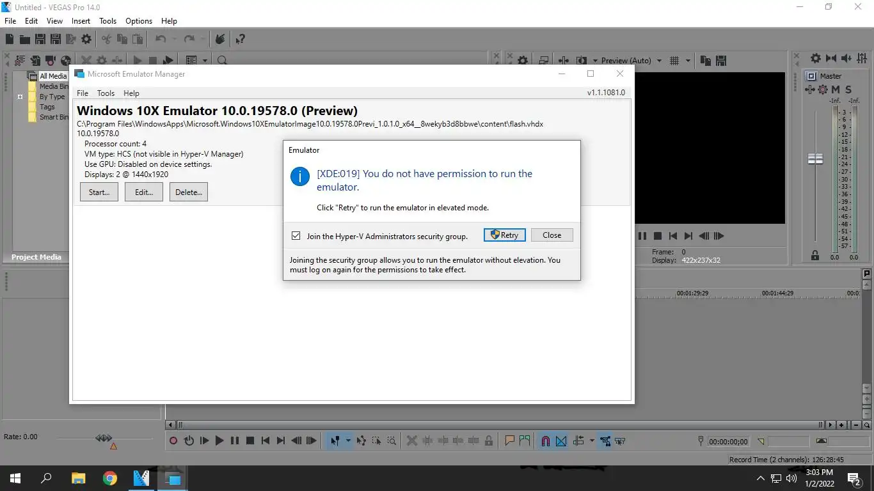Click Loop Playback in timeline transport

click(x=189, y=440)
